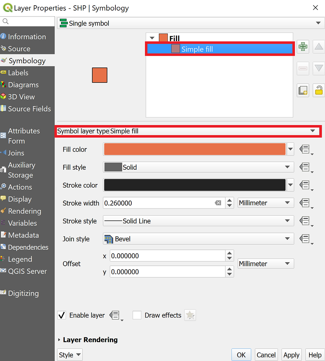
Task: Open Fill color dropdown arrow
Action: click(x=291, y=149)
